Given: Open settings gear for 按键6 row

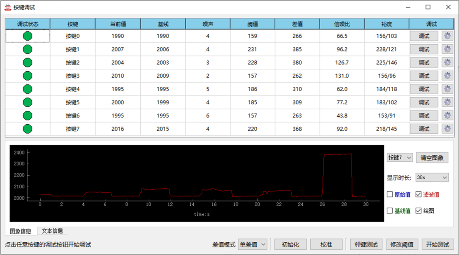Looking at the screenshot, I should [x=447, y=115].
